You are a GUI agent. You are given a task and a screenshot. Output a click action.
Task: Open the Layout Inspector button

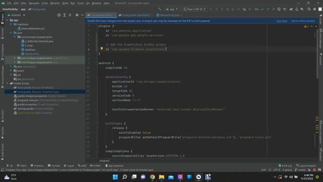[x=306, y=165]
